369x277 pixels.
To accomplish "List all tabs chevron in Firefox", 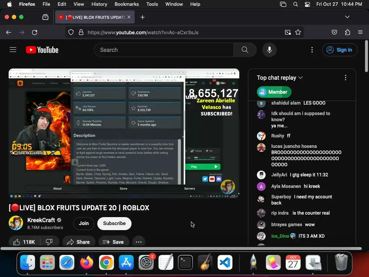I will [x=347, y=17].
